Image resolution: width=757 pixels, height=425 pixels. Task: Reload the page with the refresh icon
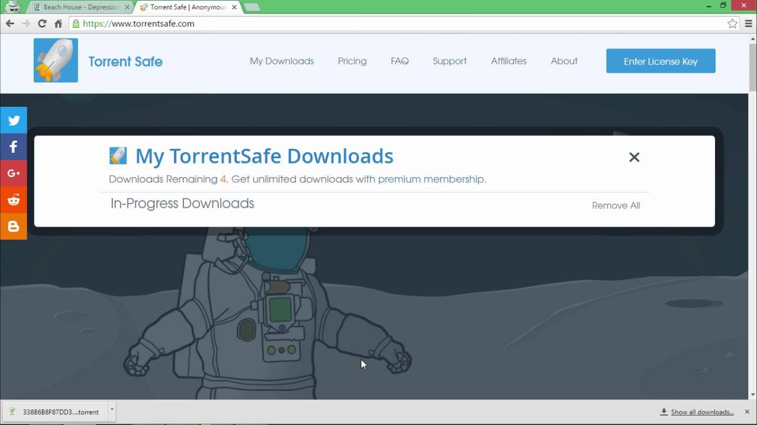42,24
